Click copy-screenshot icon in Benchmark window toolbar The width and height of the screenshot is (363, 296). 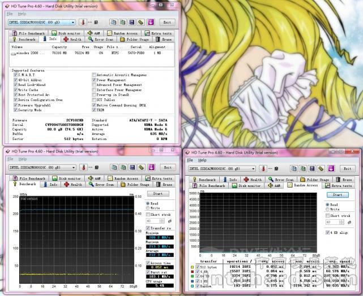click(123, 167)
